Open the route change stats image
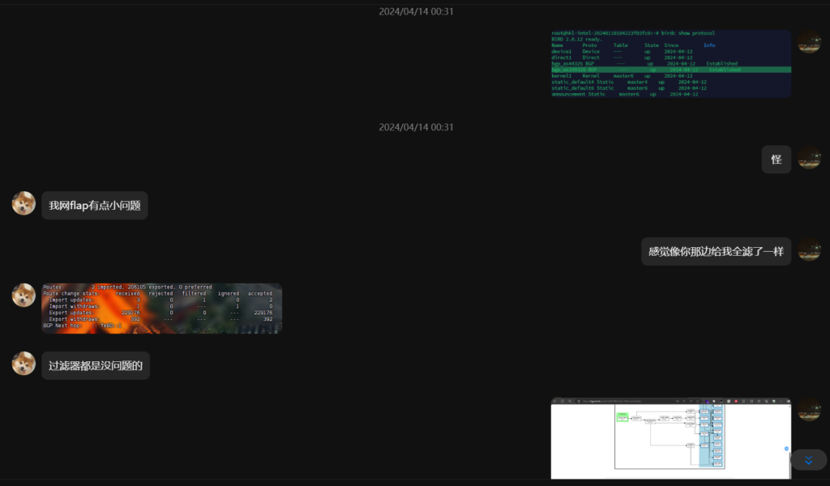Viewport: 830px width, 486px height. [x=161, y=309]
